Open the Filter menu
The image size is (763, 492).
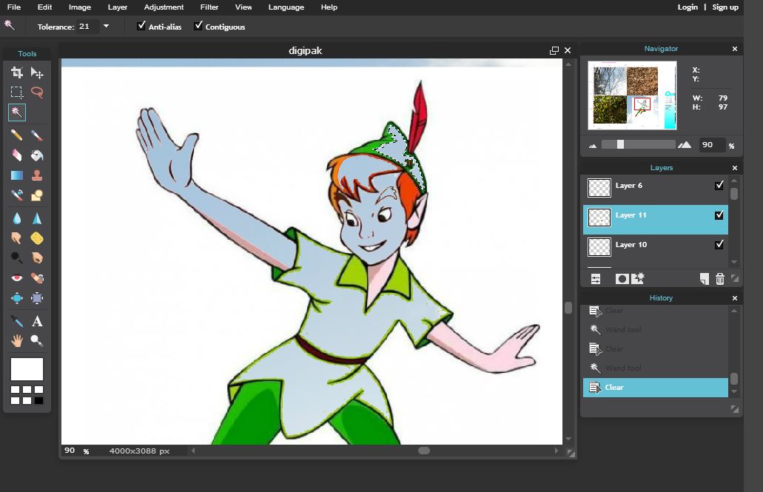pos(209,7)
